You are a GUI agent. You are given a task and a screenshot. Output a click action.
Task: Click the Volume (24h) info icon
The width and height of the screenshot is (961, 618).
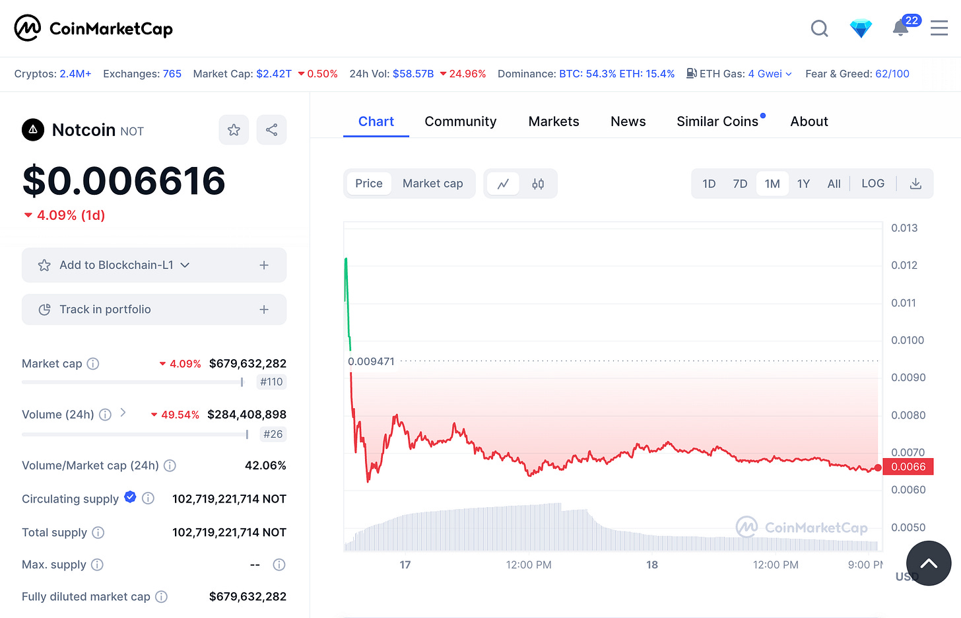click(x=105, y=415)
